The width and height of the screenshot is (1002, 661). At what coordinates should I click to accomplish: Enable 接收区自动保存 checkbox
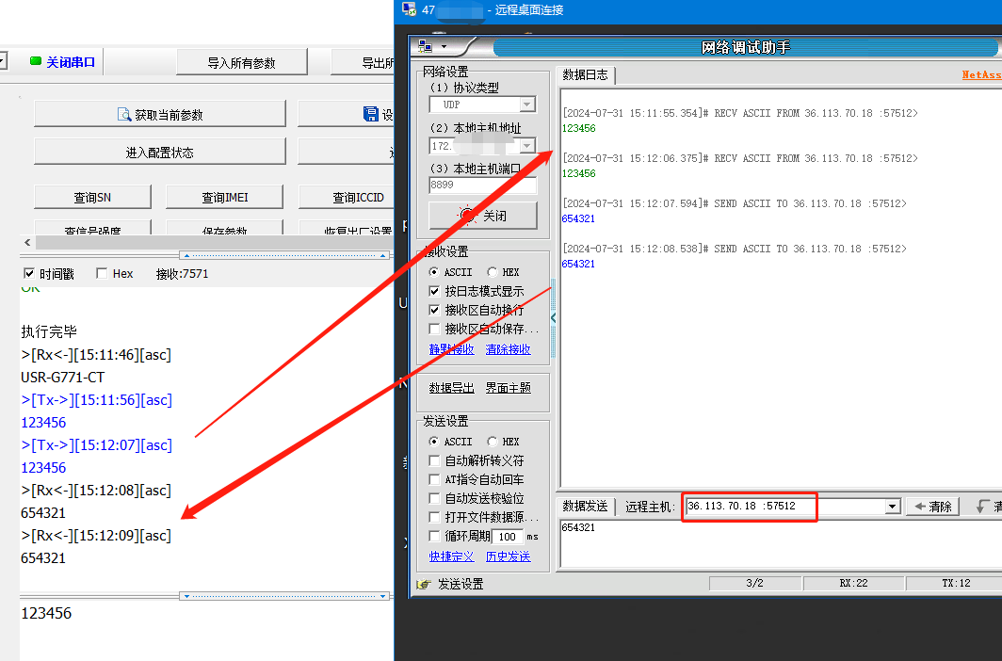pyautogui.click(x=434, y=329)
